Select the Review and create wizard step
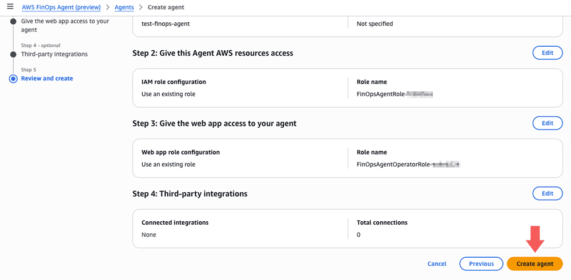 click(x=47, y=79)
